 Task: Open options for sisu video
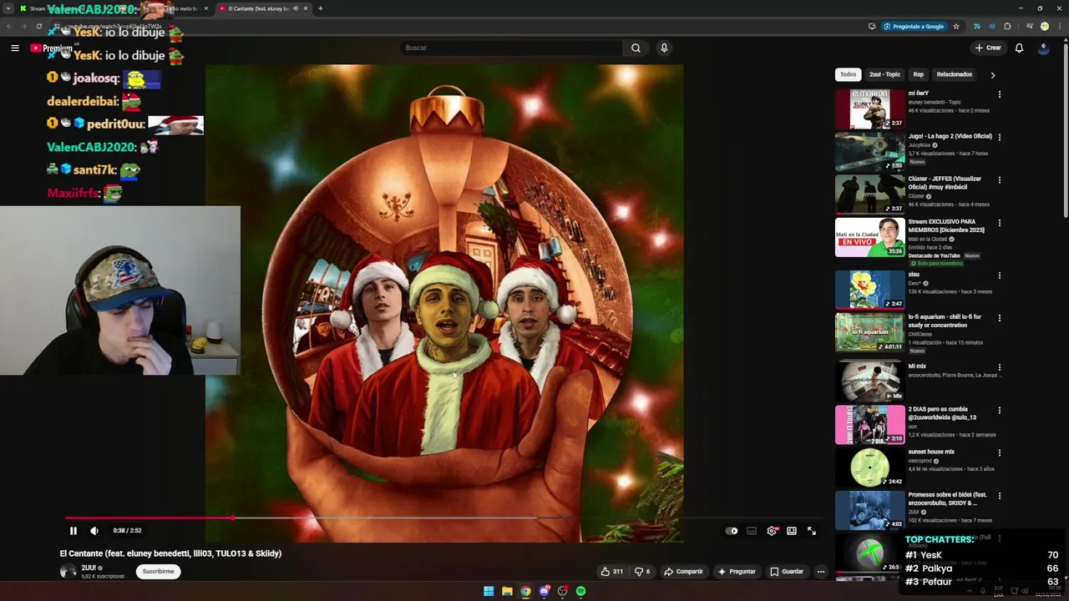coord(999,275)
